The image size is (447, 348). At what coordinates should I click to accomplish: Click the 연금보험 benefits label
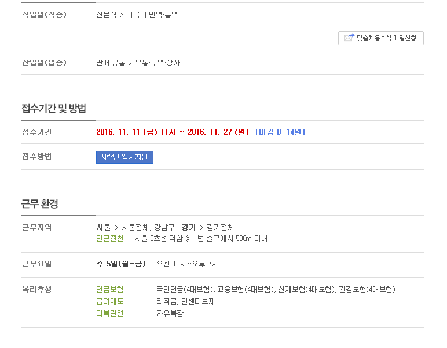[x=110, y=290]
